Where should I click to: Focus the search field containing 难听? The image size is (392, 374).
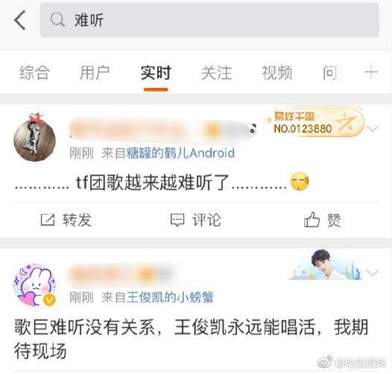209,20
